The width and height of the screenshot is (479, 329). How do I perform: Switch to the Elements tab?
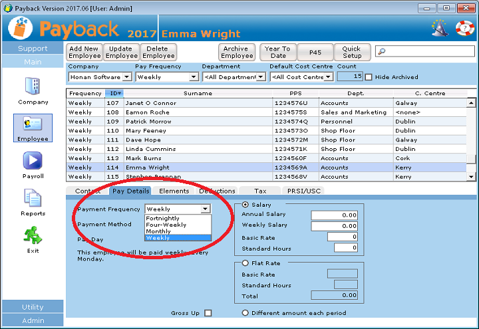(x=174, y=191)
